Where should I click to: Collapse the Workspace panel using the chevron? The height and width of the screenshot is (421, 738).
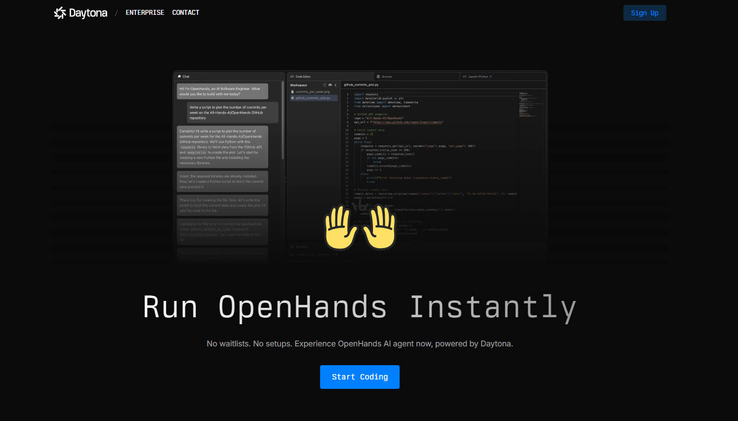[x=335, y=85]
